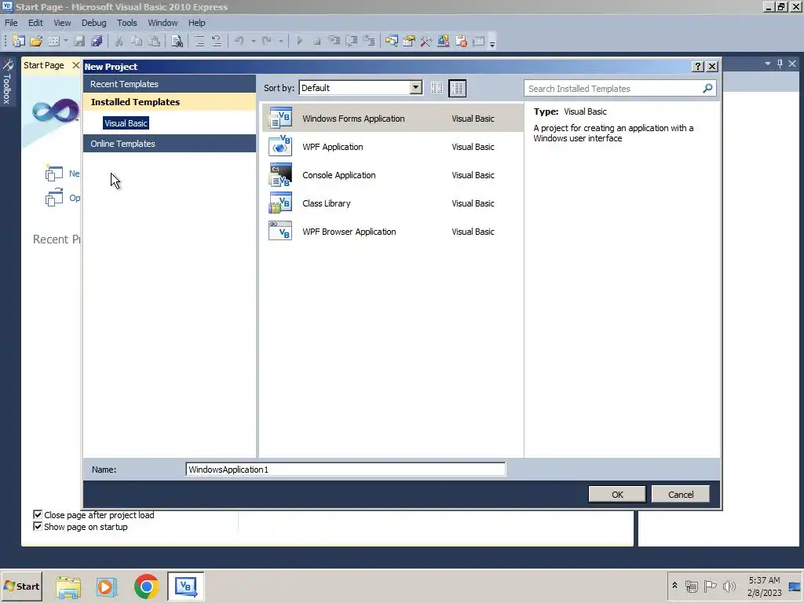Click the project Name input field
This screenshot has height=603, width=804.
345,470
